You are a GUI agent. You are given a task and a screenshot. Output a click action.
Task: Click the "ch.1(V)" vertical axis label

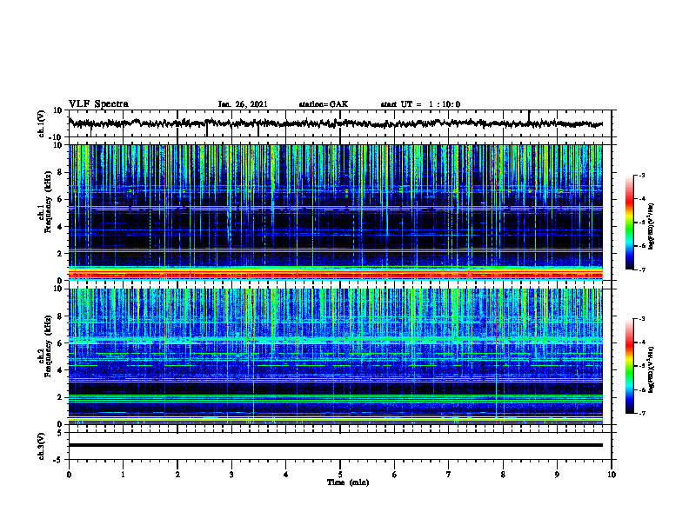[x=42, y=123]
